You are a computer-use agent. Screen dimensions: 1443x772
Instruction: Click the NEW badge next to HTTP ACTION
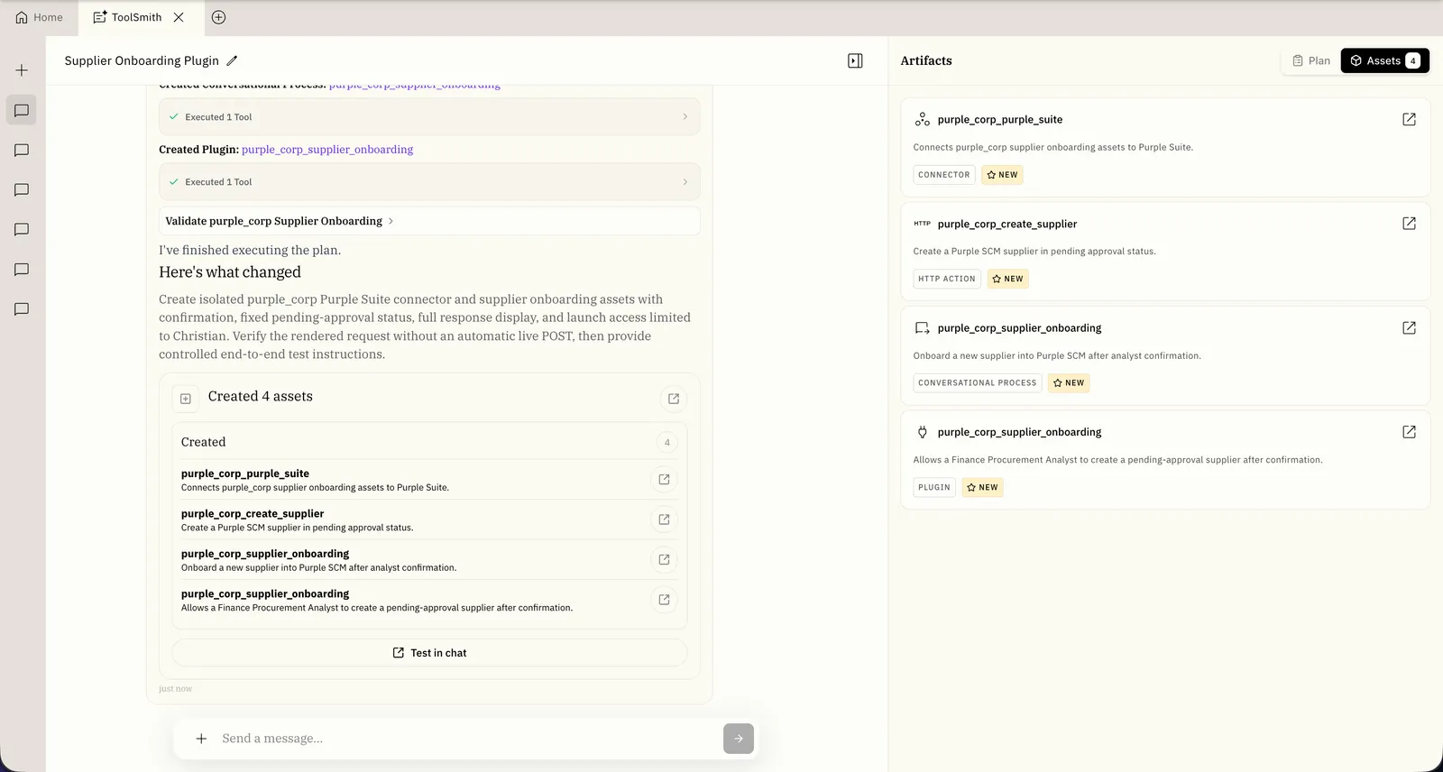point(1008,279)
